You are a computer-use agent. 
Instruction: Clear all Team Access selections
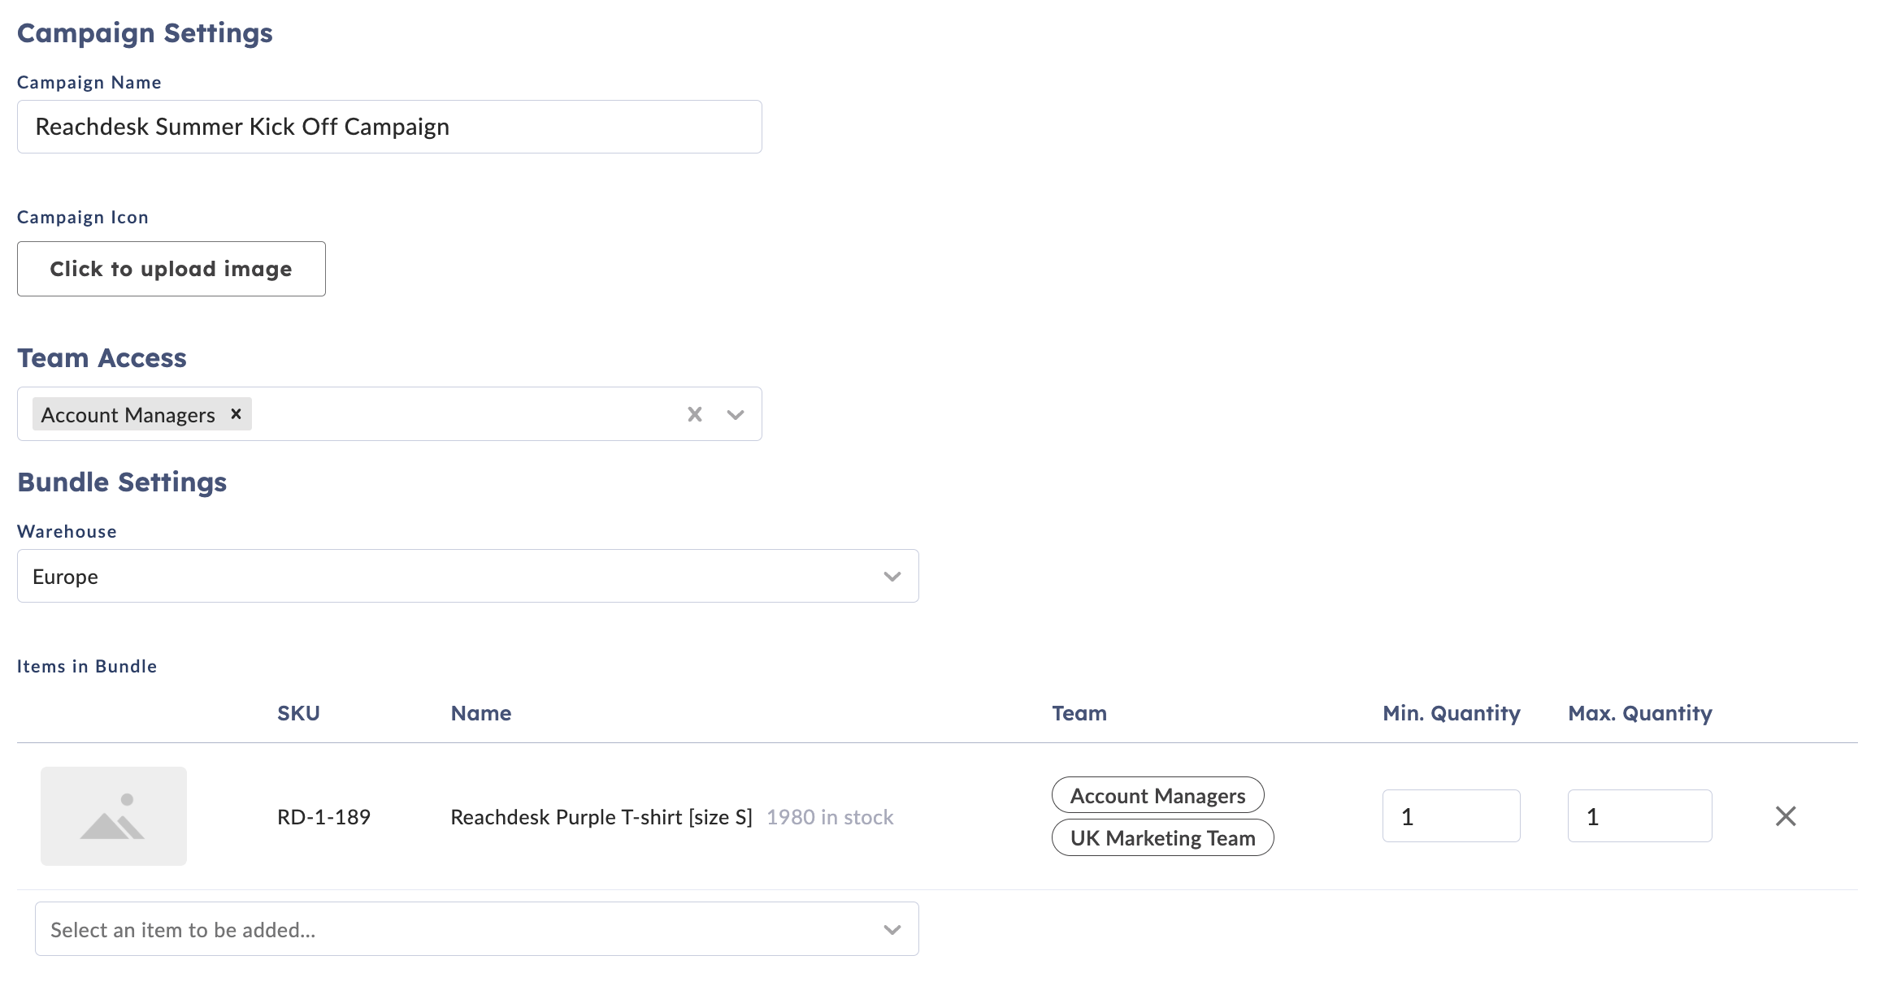point(695,414)
